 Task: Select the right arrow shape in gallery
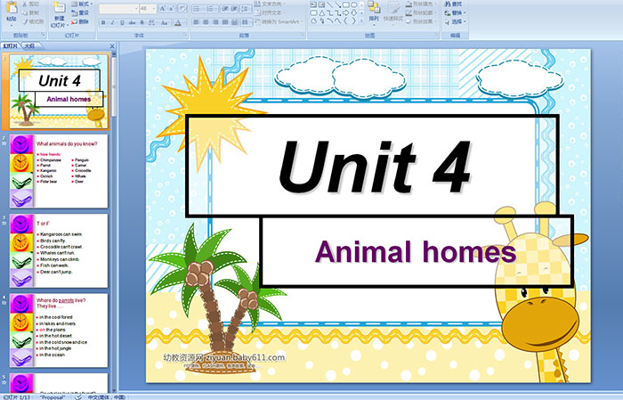pos(345,12)
